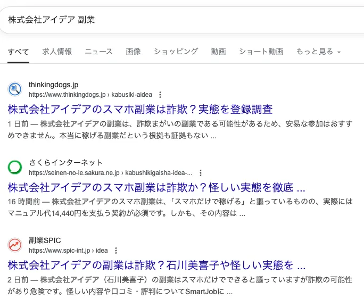Viewport: 364px width, 308px height.
Task: Click the green Sakura Internet favicon
Action: point(15,167)
